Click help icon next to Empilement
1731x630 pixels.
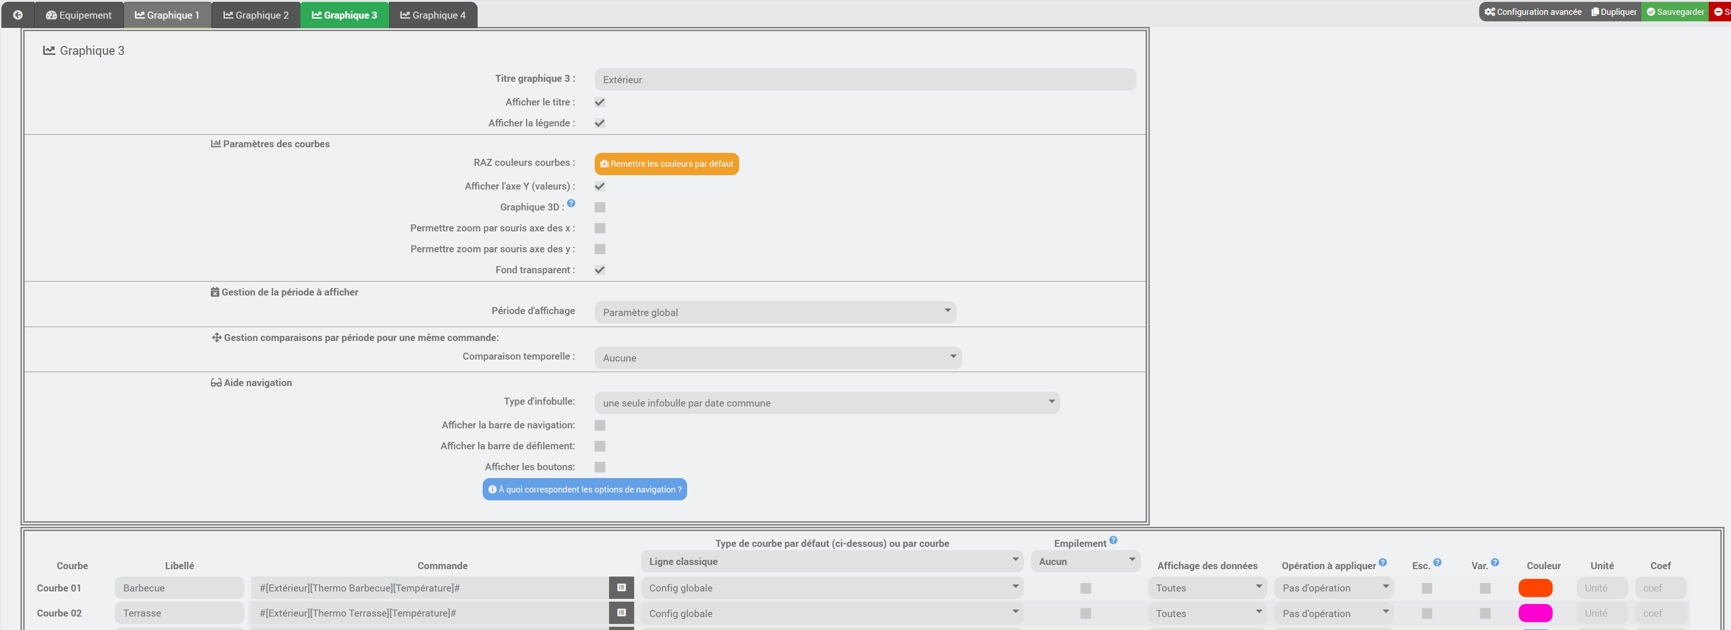tap(1113, 540)
